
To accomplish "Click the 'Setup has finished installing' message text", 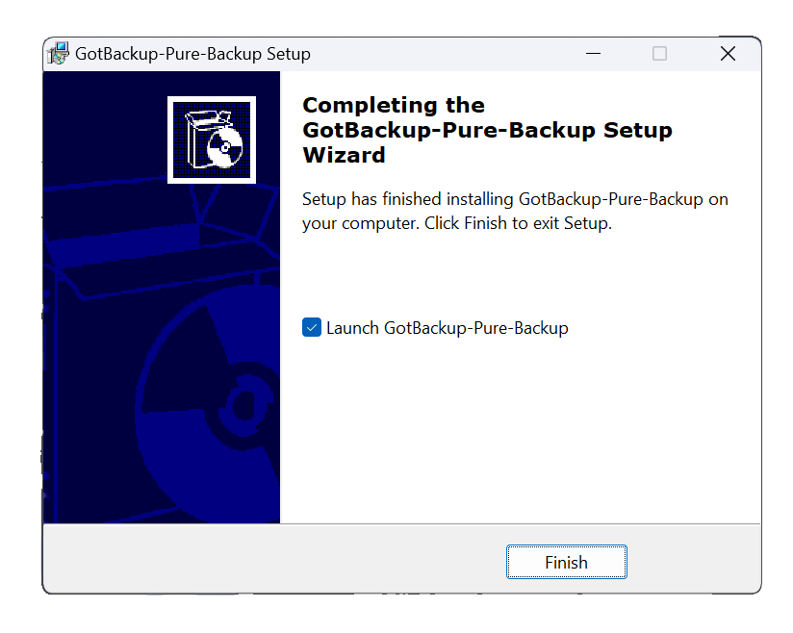I will (515, 211).
